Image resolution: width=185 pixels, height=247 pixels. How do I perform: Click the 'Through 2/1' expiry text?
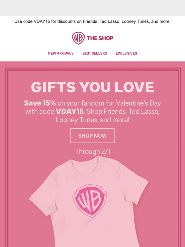pos(93,152)
